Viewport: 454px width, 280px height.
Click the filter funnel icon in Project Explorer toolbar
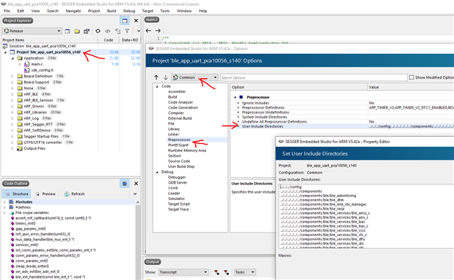126,31
